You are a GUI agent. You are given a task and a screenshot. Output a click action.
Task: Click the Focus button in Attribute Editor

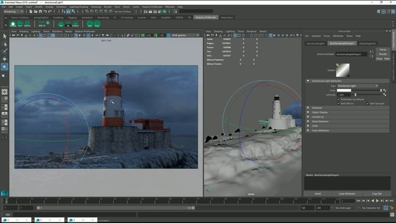pyautogui.click(x=383, y=50)
